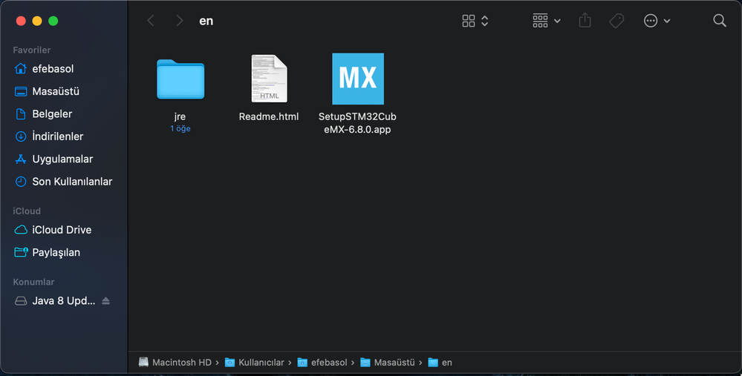This screenshot has width=742, height=376.
Task: Click the SetupSTM32CubeMX-6.8.0.app name label
Action: pyautogui.click(x=357, y=123)
